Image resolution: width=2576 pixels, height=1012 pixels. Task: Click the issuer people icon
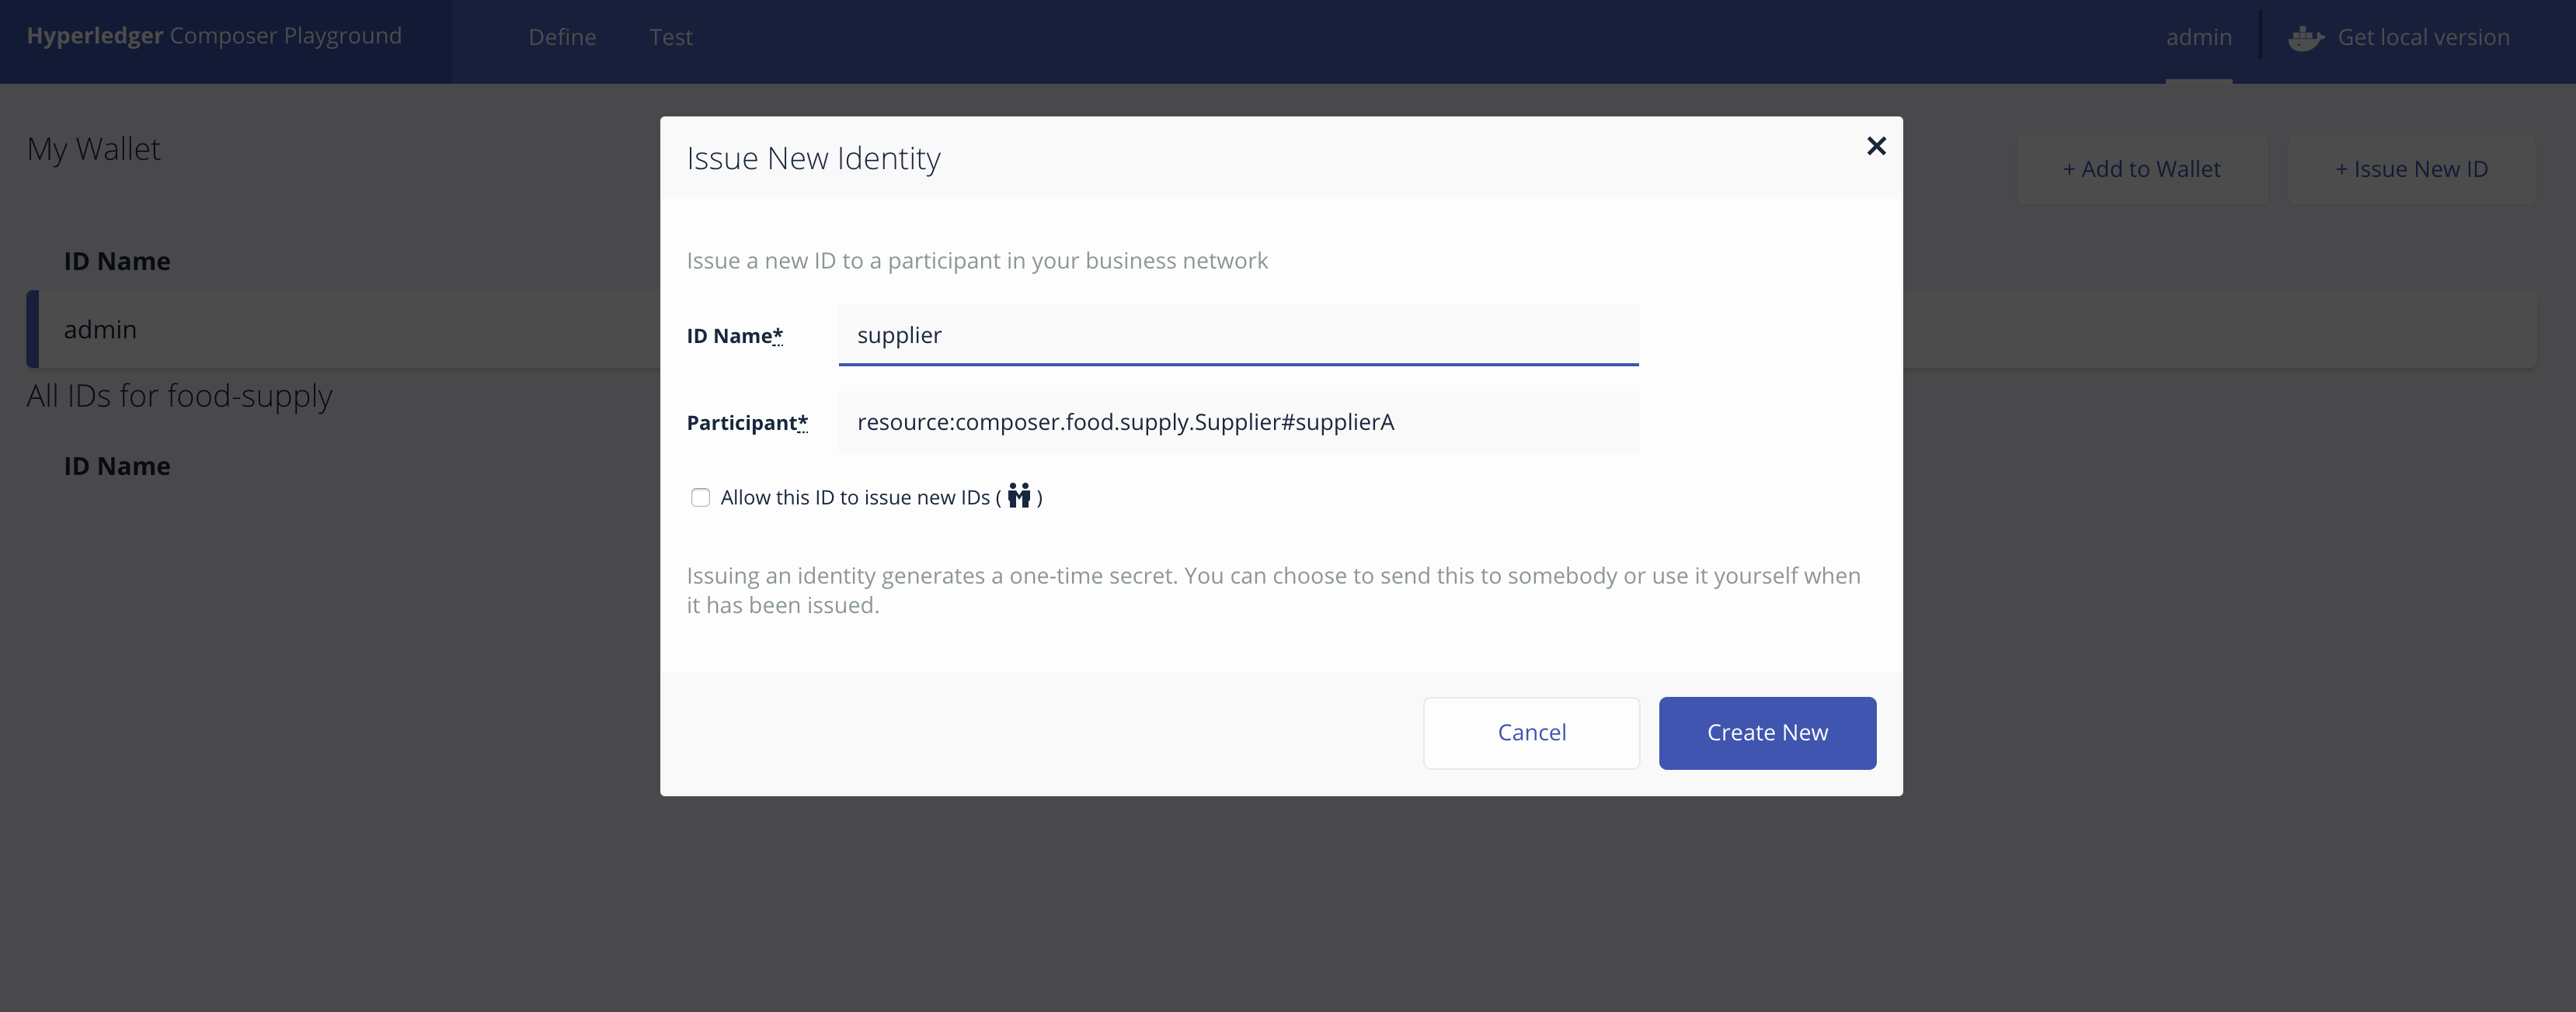(1018, 495)
